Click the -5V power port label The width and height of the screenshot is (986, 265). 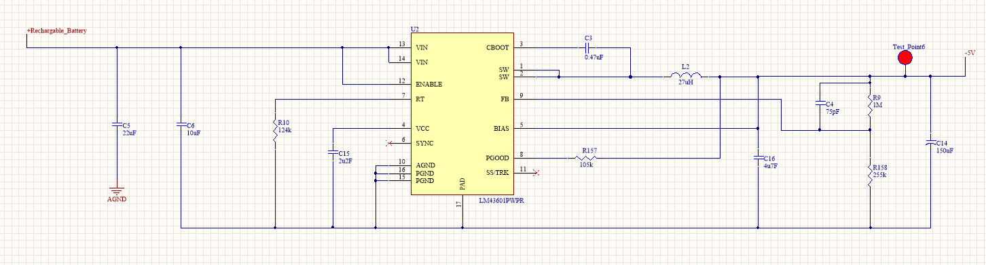(x=969, y=53)
